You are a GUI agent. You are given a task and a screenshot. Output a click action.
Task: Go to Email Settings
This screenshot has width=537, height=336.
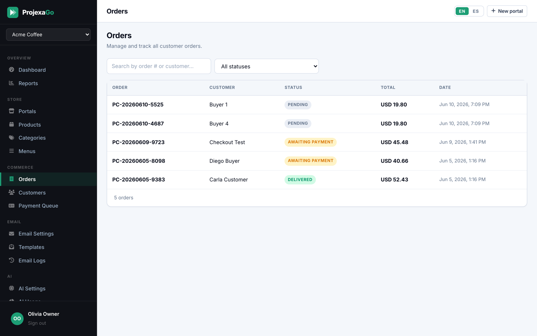point(48,234)
